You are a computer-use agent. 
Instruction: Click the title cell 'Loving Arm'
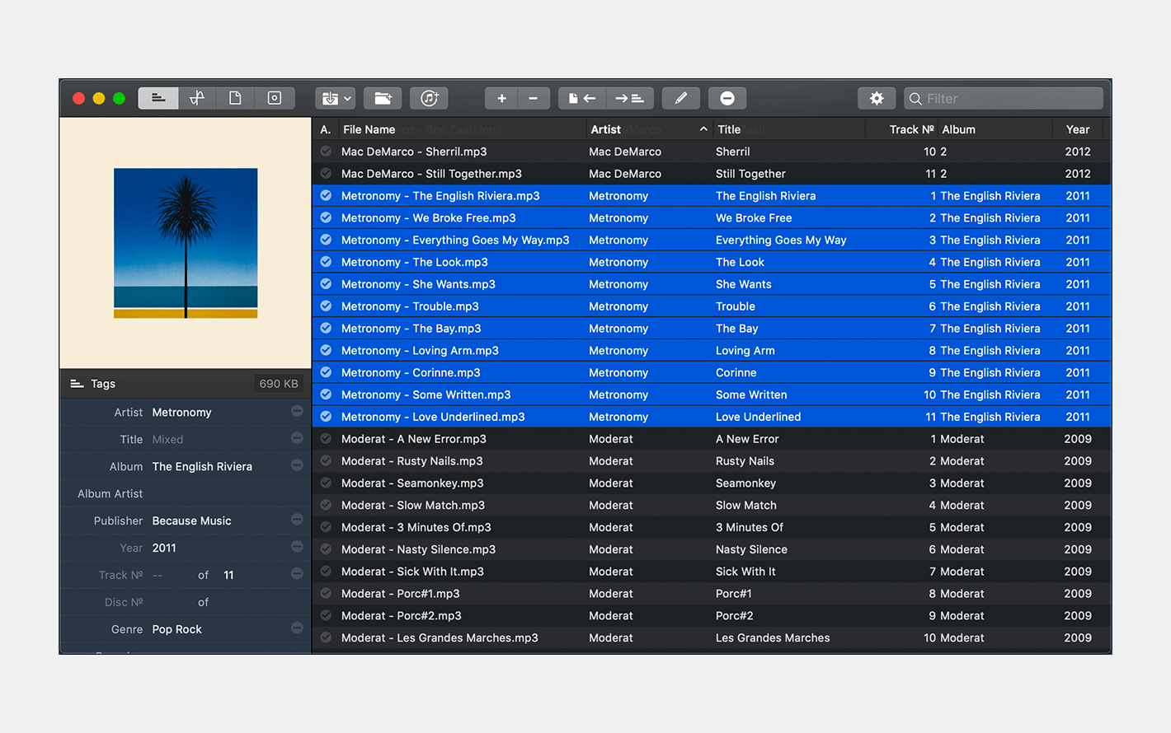745,351
